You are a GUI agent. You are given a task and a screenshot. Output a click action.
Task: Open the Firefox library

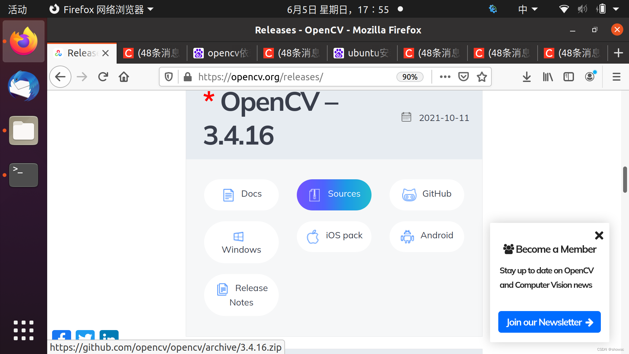[547, 77]
